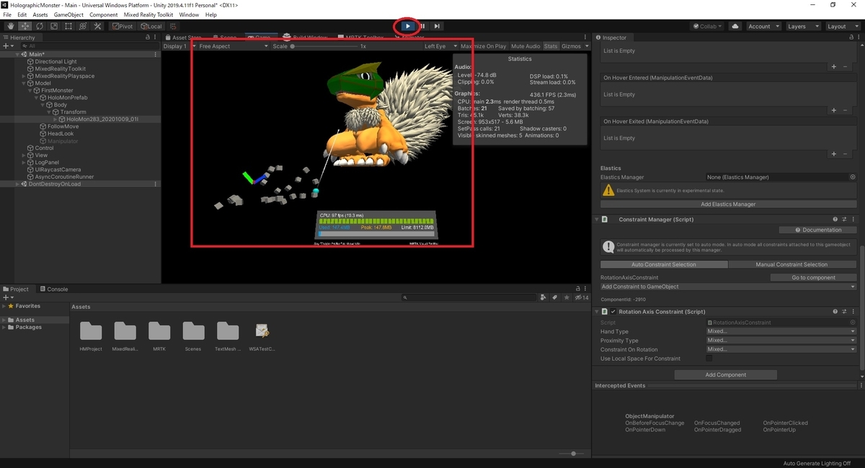Select Manual Constraint Selection
Screen dimensions: 865x468
[x=791, y=264]
